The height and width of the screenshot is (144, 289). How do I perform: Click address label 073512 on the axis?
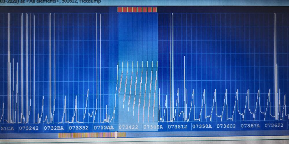pos(177,126)
